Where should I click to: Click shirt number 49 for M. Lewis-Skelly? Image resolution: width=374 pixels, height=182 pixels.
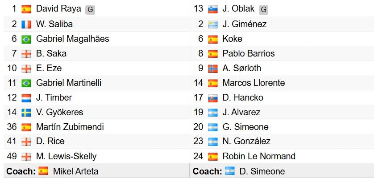coord(12,156)
